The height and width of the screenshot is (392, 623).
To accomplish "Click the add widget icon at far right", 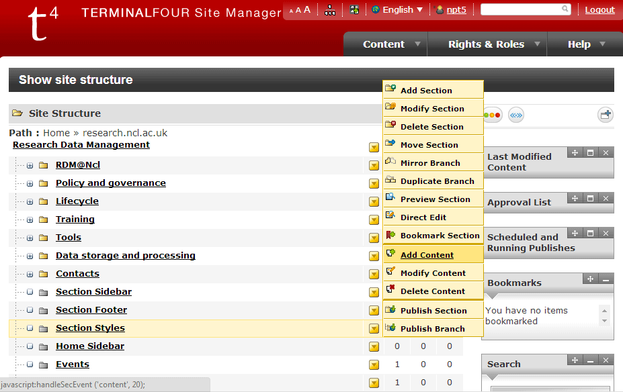I will coord(606,115).
